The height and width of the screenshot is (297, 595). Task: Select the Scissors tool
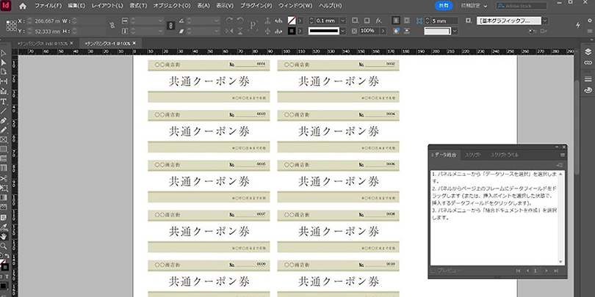[x=4, y=178]
